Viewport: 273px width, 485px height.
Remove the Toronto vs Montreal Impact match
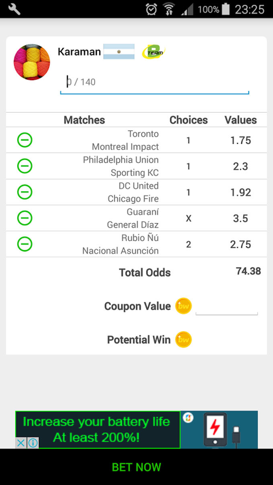(x=24, y=140)
